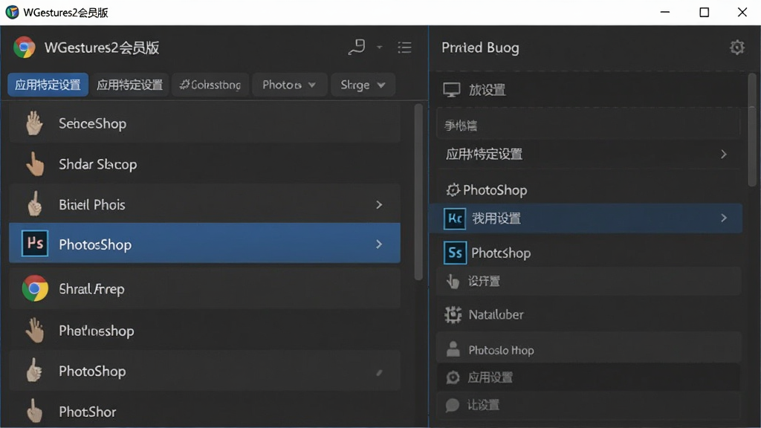Click the person icon beside Photoslo Hiop

click(453, 349)
